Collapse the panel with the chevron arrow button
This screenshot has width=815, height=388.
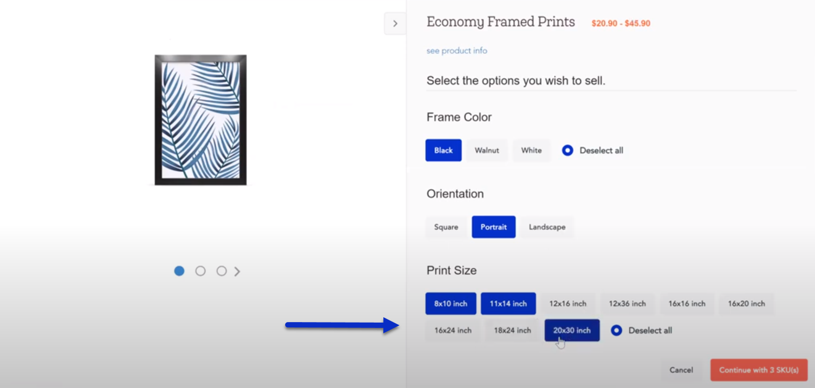point(395,24)
